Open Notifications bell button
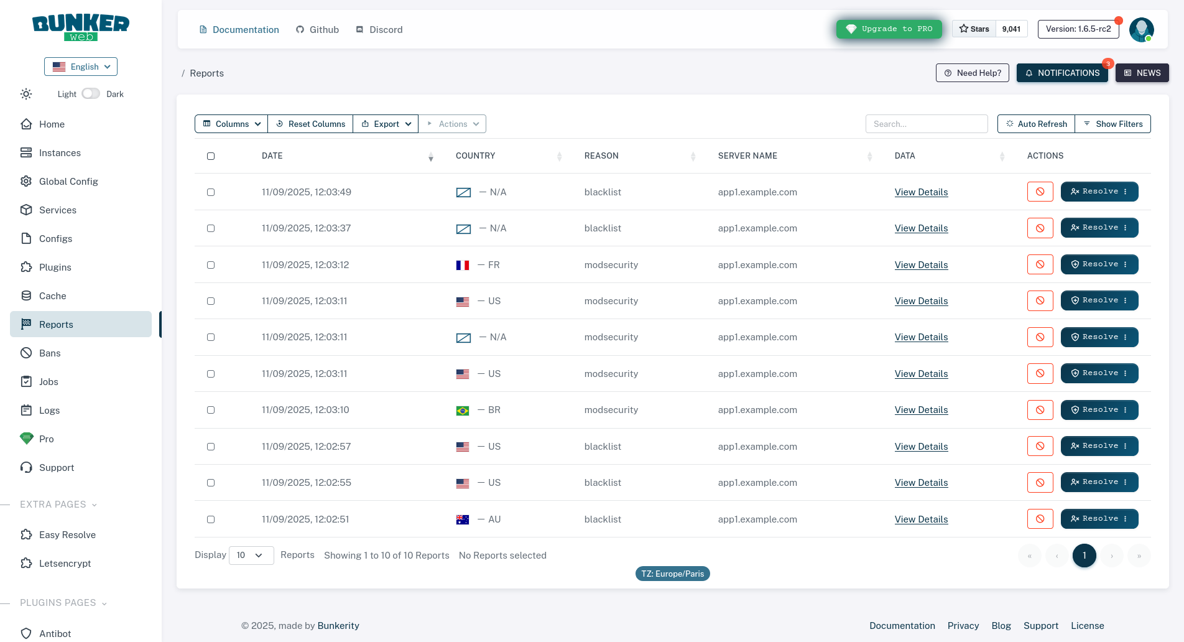Viewport: 1184px width, 642px height. click(x=1062, y=73)
